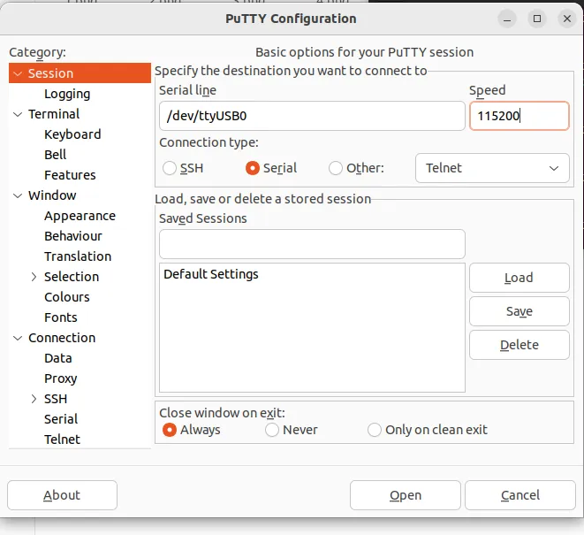Choose Only on clean exit option
The height and width of the screenshot is (535, 584).
point(375,430)
